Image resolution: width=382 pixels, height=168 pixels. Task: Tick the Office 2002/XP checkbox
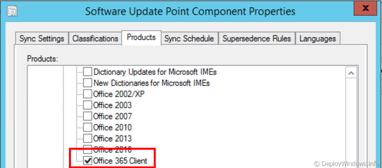coord(88,95)
